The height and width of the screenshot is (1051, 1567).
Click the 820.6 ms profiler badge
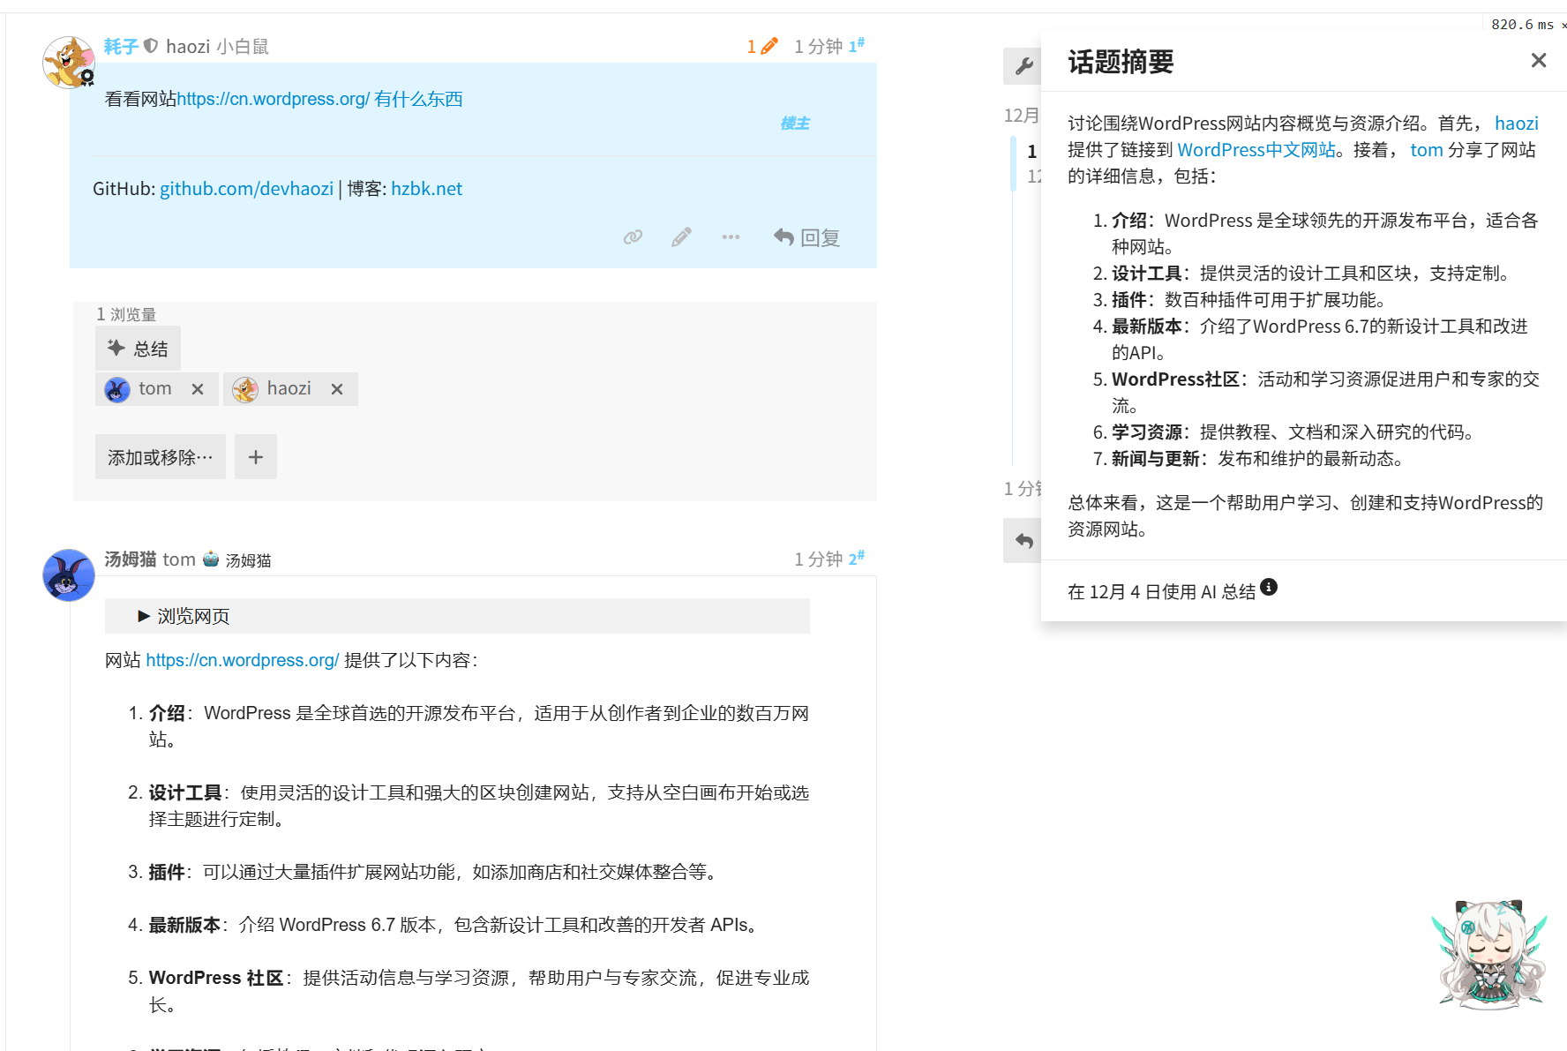[1522, 25]
